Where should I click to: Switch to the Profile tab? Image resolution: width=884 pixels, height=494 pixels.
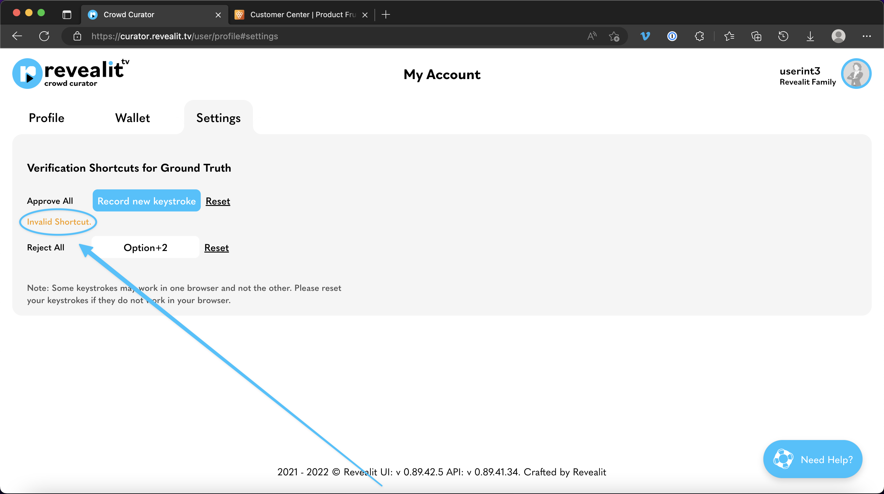46,118
